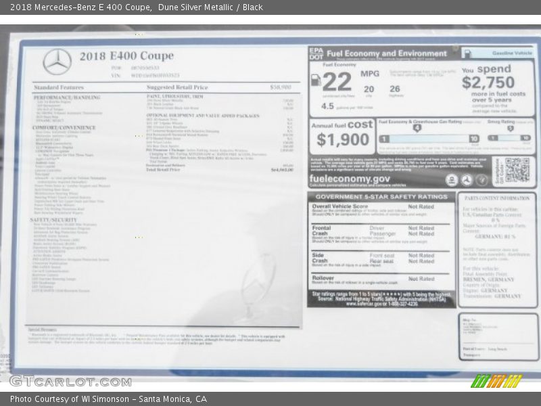Click the "Overall Vehicle Score" label
The height and width of the screenshot is (406, 541).
340,206
